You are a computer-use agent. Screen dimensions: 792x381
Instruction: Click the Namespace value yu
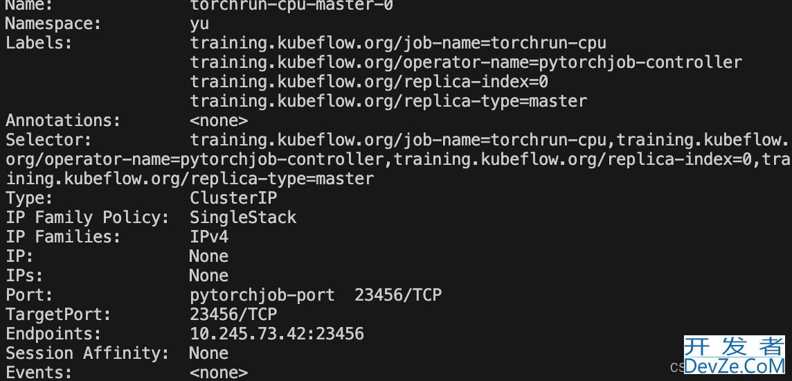point(199,24)
